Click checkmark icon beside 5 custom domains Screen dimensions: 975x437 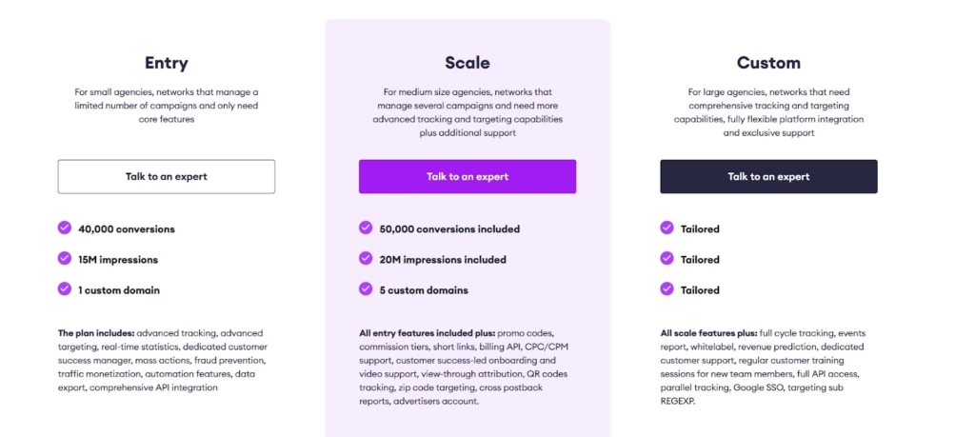[x=366, y=288]
